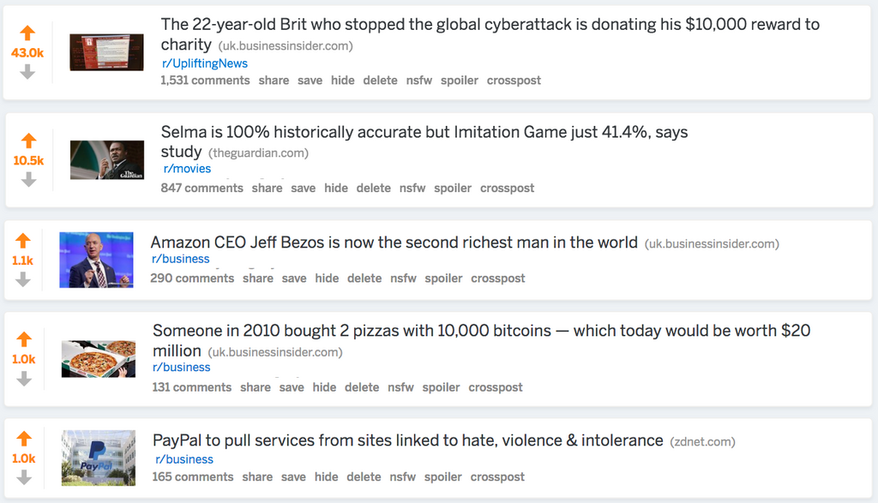Upvote the bitcoin pizzas post
The width and height of the screenshot is (878, 503).
pyautogui.click(x=23, y=339)
